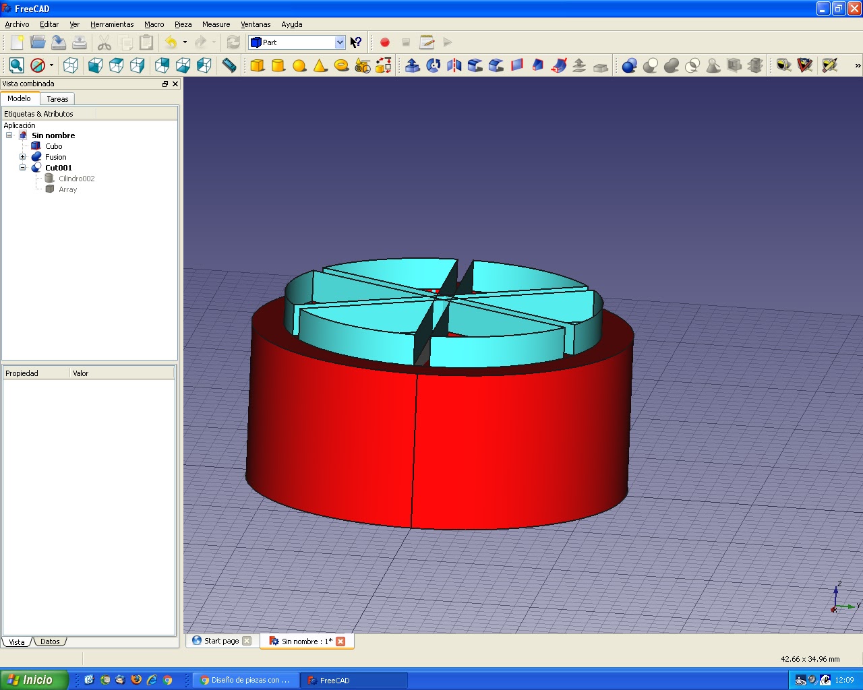Viewport: 863px width, 690px height.
Task: Create a sphere primitive
Action: click(x=299, y=65)
